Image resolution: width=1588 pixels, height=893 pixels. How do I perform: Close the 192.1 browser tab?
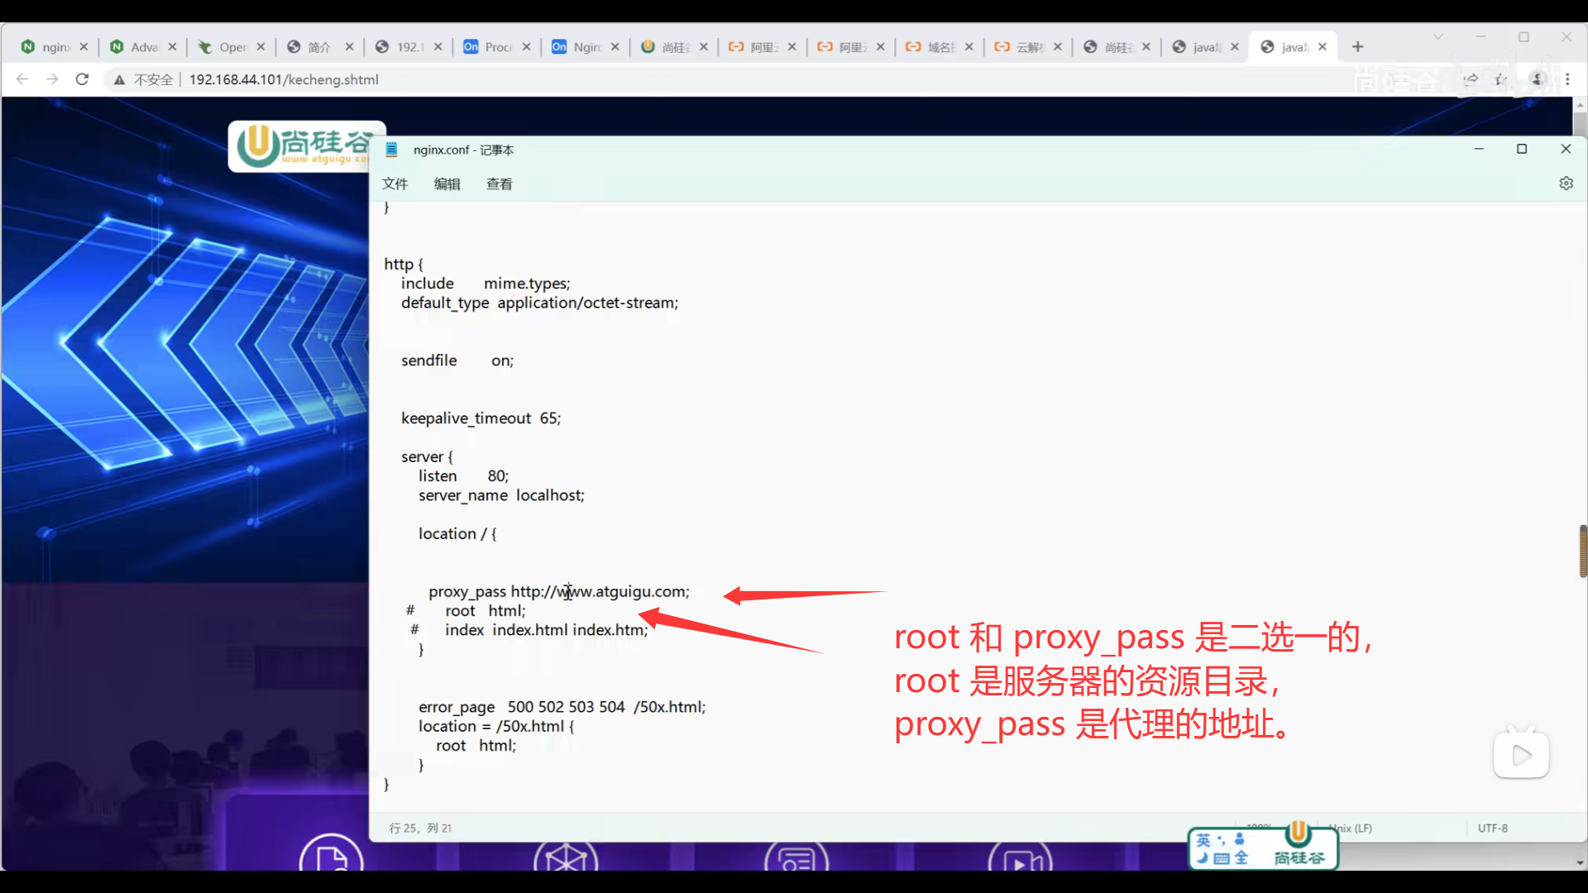(438, 47)
